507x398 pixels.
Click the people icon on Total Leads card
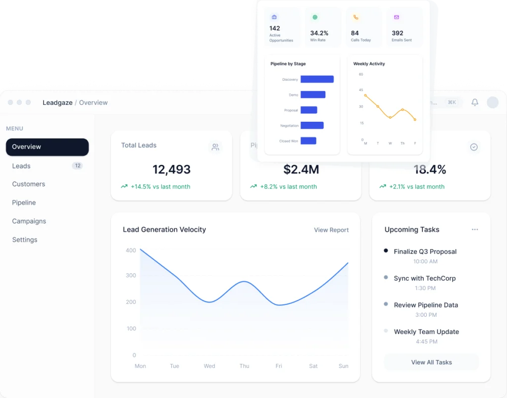215,147
